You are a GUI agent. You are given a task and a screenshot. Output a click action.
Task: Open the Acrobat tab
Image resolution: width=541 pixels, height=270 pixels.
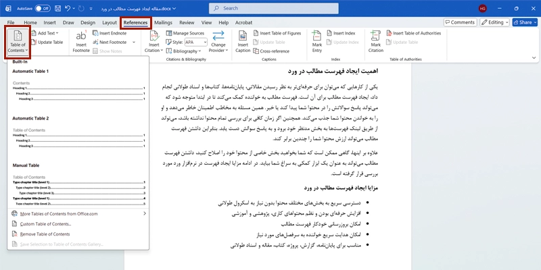click(243, 22)
